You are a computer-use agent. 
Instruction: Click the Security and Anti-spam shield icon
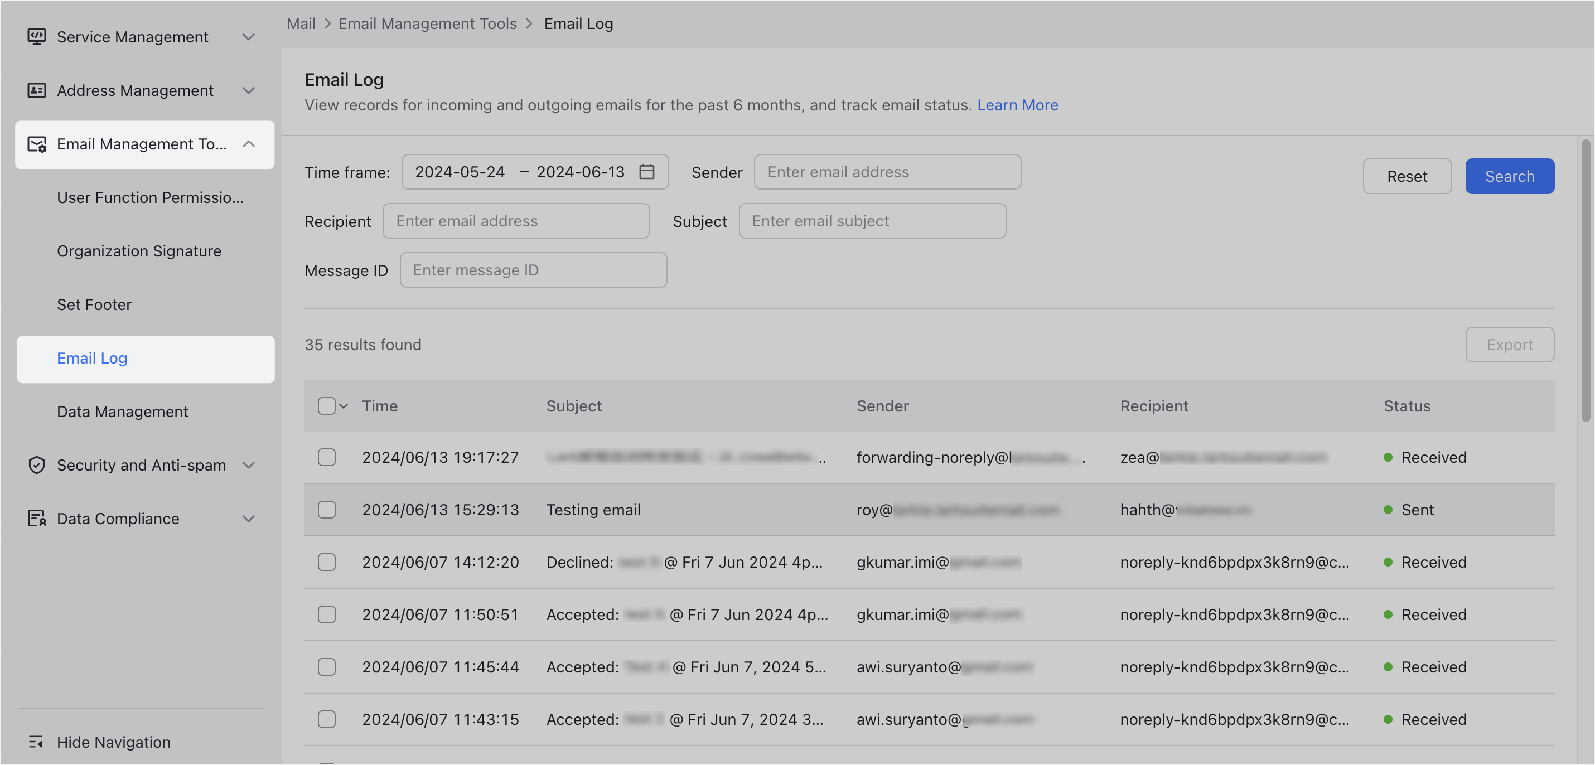tap(37, 466)
